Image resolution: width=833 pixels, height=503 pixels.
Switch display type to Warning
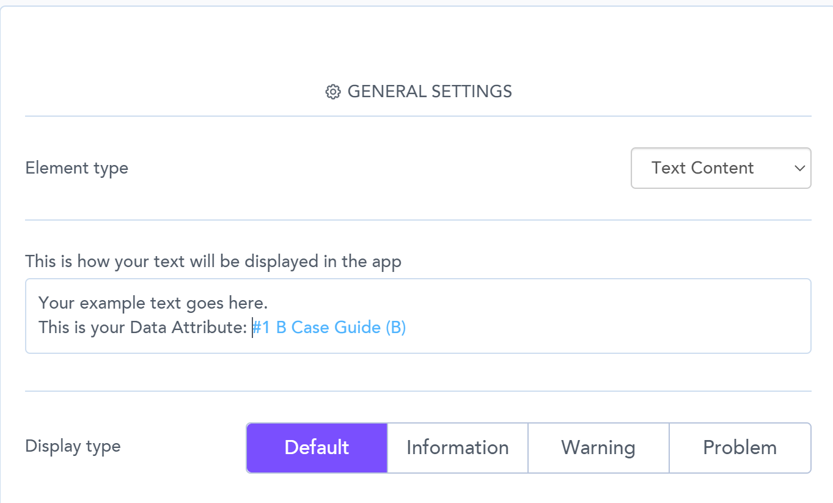[598, 447]
